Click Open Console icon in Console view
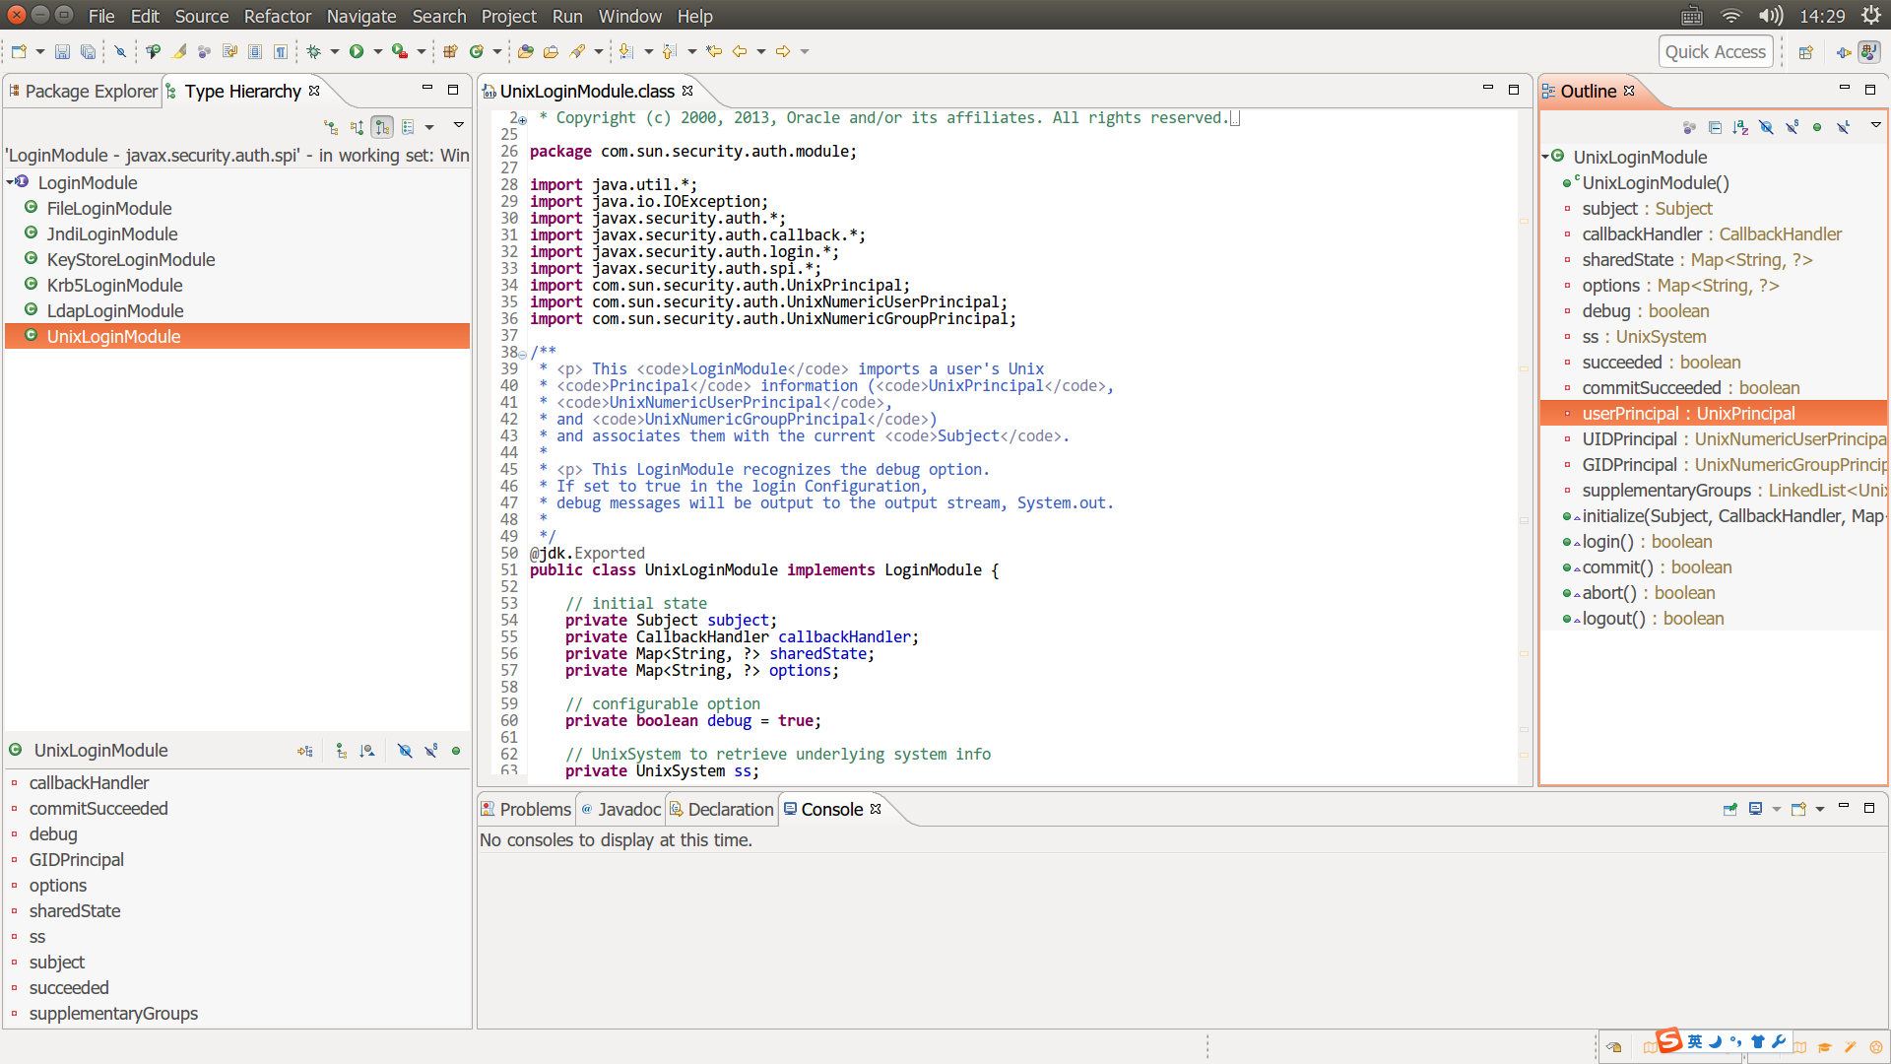Image resolution: width=1891 pixels, height=1064 pixels. [x=1799, y=809]
